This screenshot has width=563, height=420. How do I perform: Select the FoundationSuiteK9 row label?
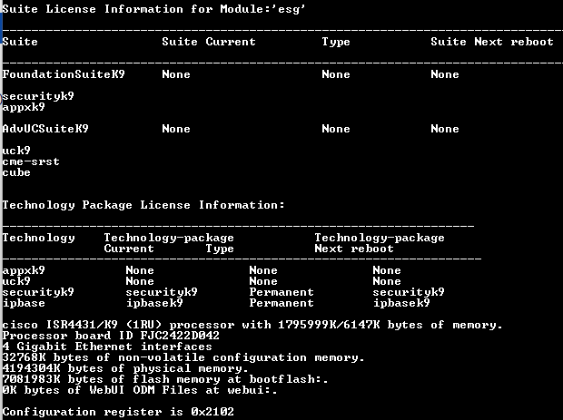[64, 74]
